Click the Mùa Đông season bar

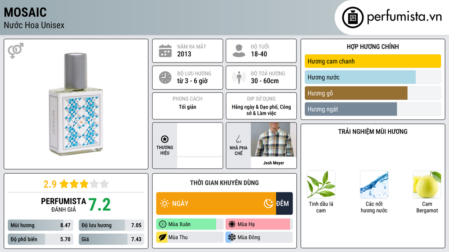pyautogui.click(x=259, y=237)
